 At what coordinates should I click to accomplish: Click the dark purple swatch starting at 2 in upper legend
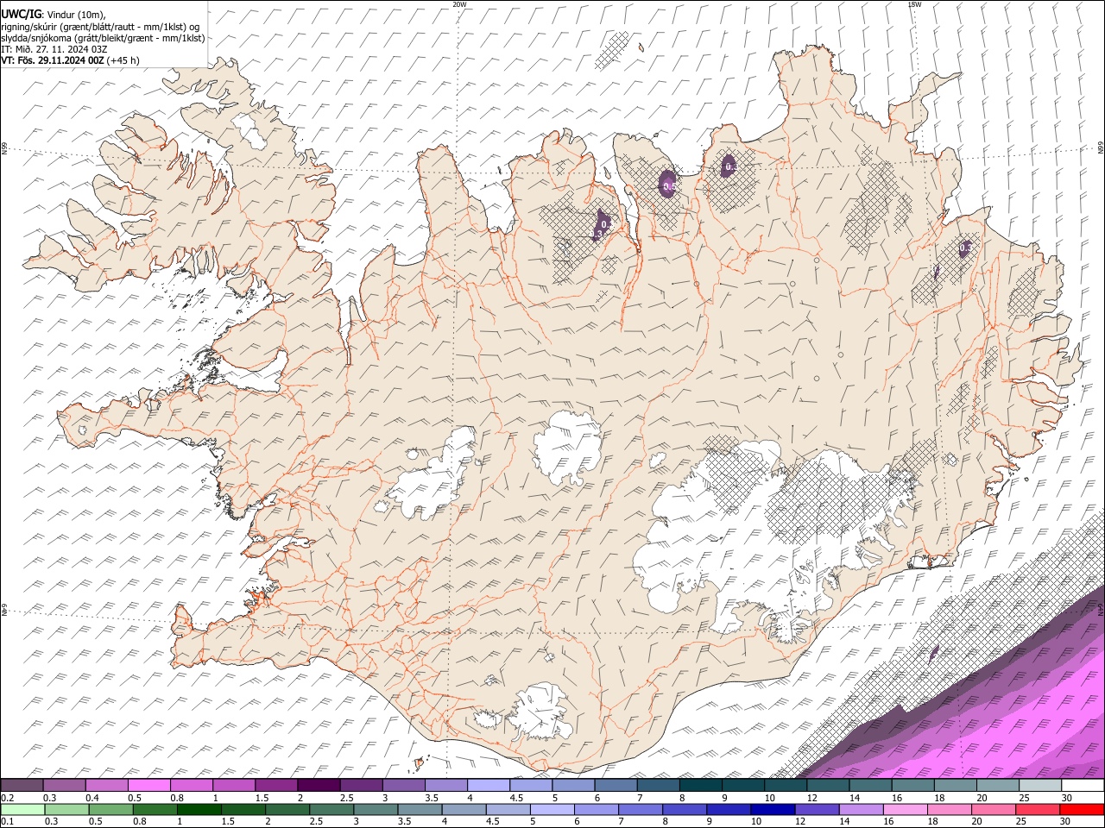pyautogui.click(x=319, y=786)
